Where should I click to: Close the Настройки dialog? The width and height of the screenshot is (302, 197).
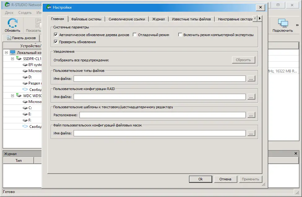click(261, 7)
